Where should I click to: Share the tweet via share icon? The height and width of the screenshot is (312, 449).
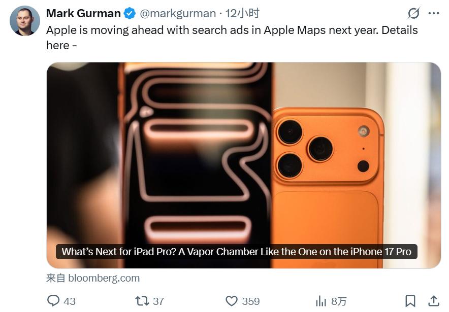[434, 301]
